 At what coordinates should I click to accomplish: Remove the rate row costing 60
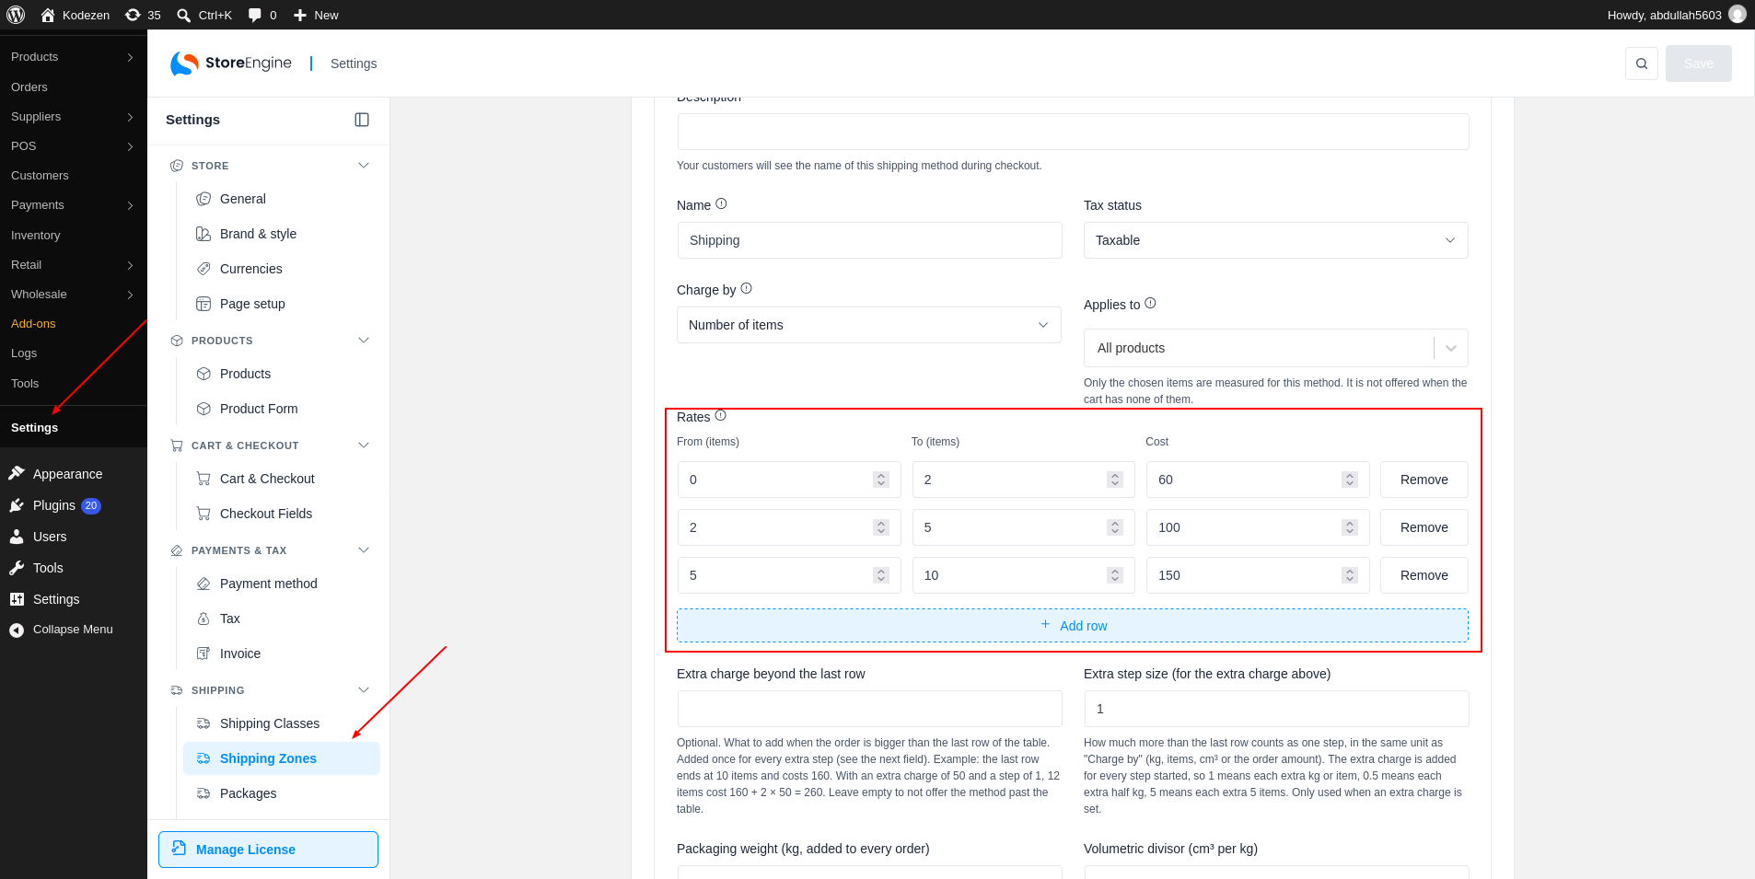(x=1424, y=480)
